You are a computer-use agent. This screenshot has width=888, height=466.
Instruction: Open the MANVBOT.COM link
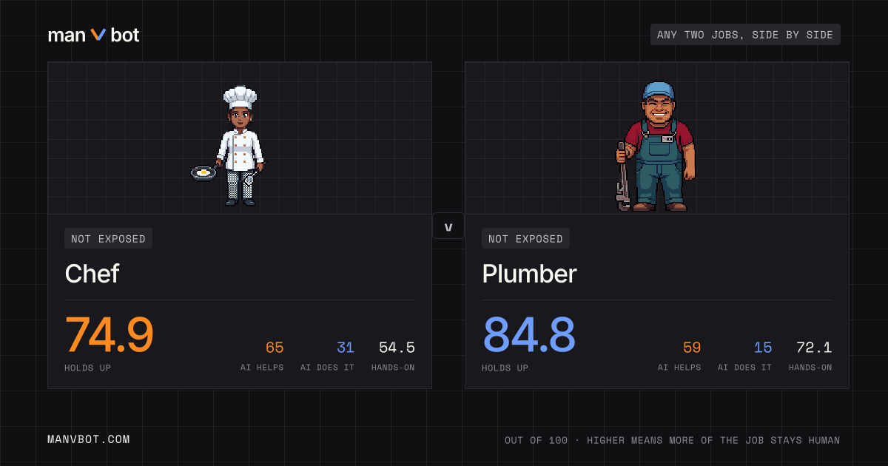click(89, 439)
